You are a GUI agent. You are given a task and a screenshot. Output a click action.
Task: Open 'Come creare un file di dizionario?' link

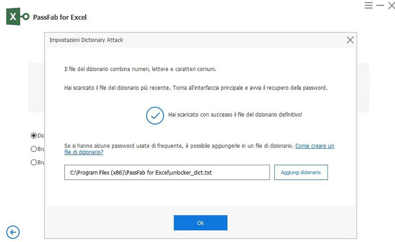tap(314, 146)
